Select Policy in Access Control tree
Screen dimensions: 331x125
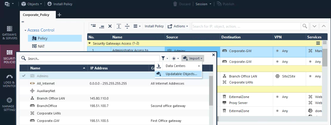(55, 38)
